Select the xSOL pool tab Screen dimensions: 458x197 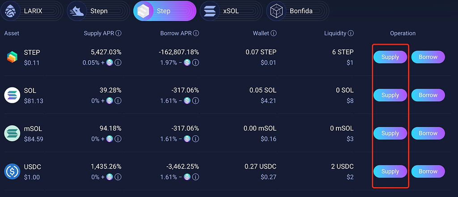click(231, 11)
